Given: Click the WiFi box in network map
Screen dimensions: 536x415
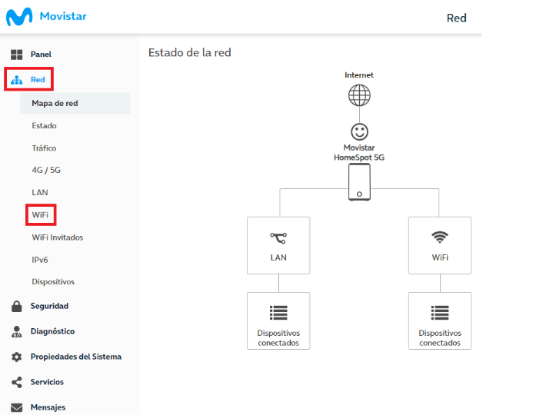Looking at the screenshot, I should click(440, 245).
